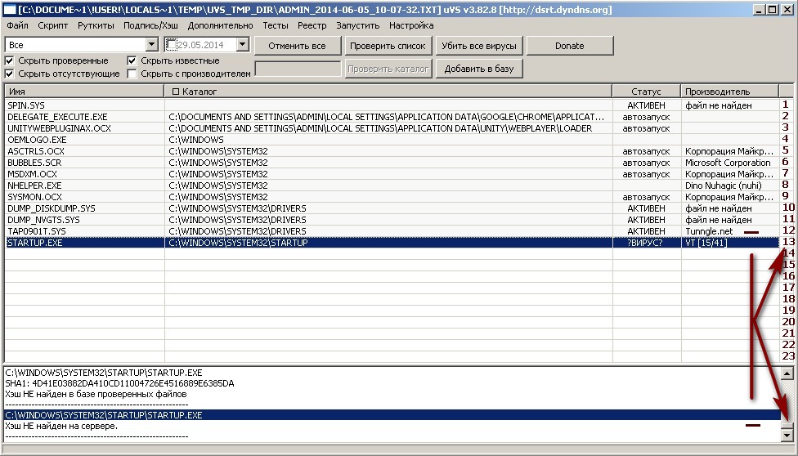Click the Microsoft Corporation manufacturer cell
The width and height of the screenshot is (798, 456).
pyautogui.click(x=730, y=163)
